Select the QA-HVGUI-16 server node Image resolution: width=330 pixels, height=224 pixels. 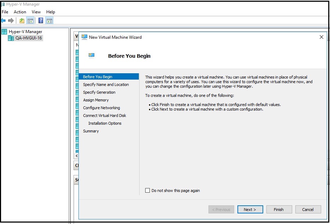coord(28,38)
